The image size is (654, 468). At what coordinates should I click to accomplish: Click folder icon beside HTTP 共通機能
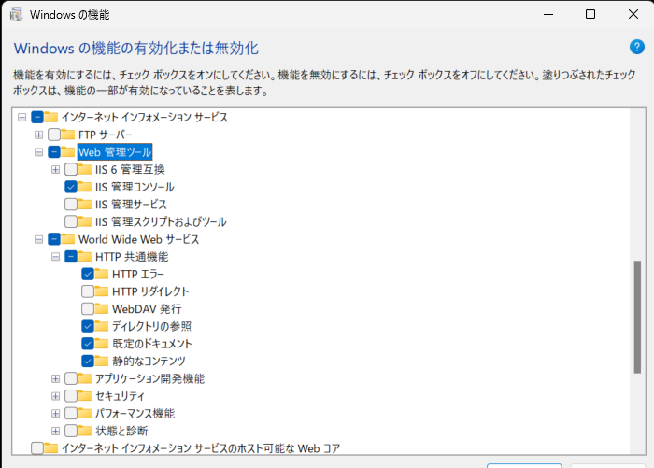pyautogui.click(x=84, y=257)
